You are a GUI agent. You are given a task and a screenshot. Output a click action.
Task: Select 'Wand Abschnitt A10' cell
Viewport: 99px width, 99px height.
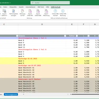pyautogui.click(x=42, y=88)
